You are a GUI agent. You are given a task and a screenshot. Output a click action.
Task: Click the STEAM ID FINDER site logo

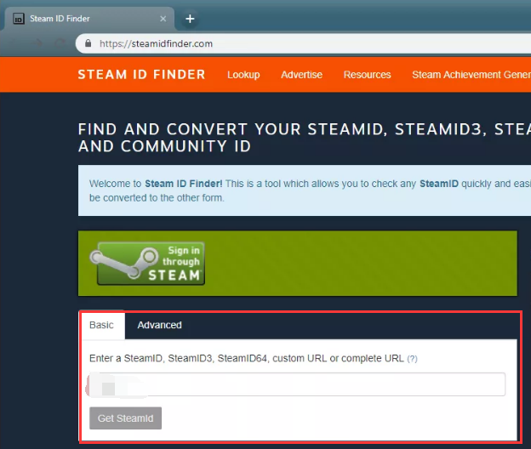coord(141,75)
